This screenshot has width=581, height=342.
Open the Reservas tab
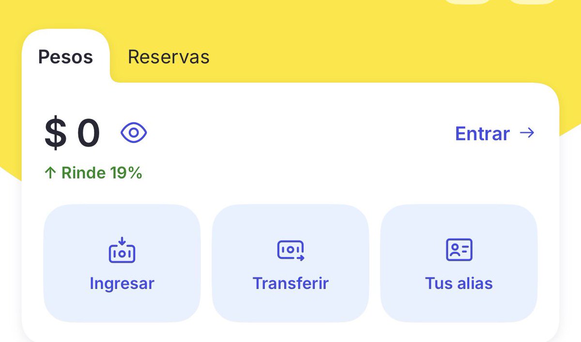click(x=168, y=57)
